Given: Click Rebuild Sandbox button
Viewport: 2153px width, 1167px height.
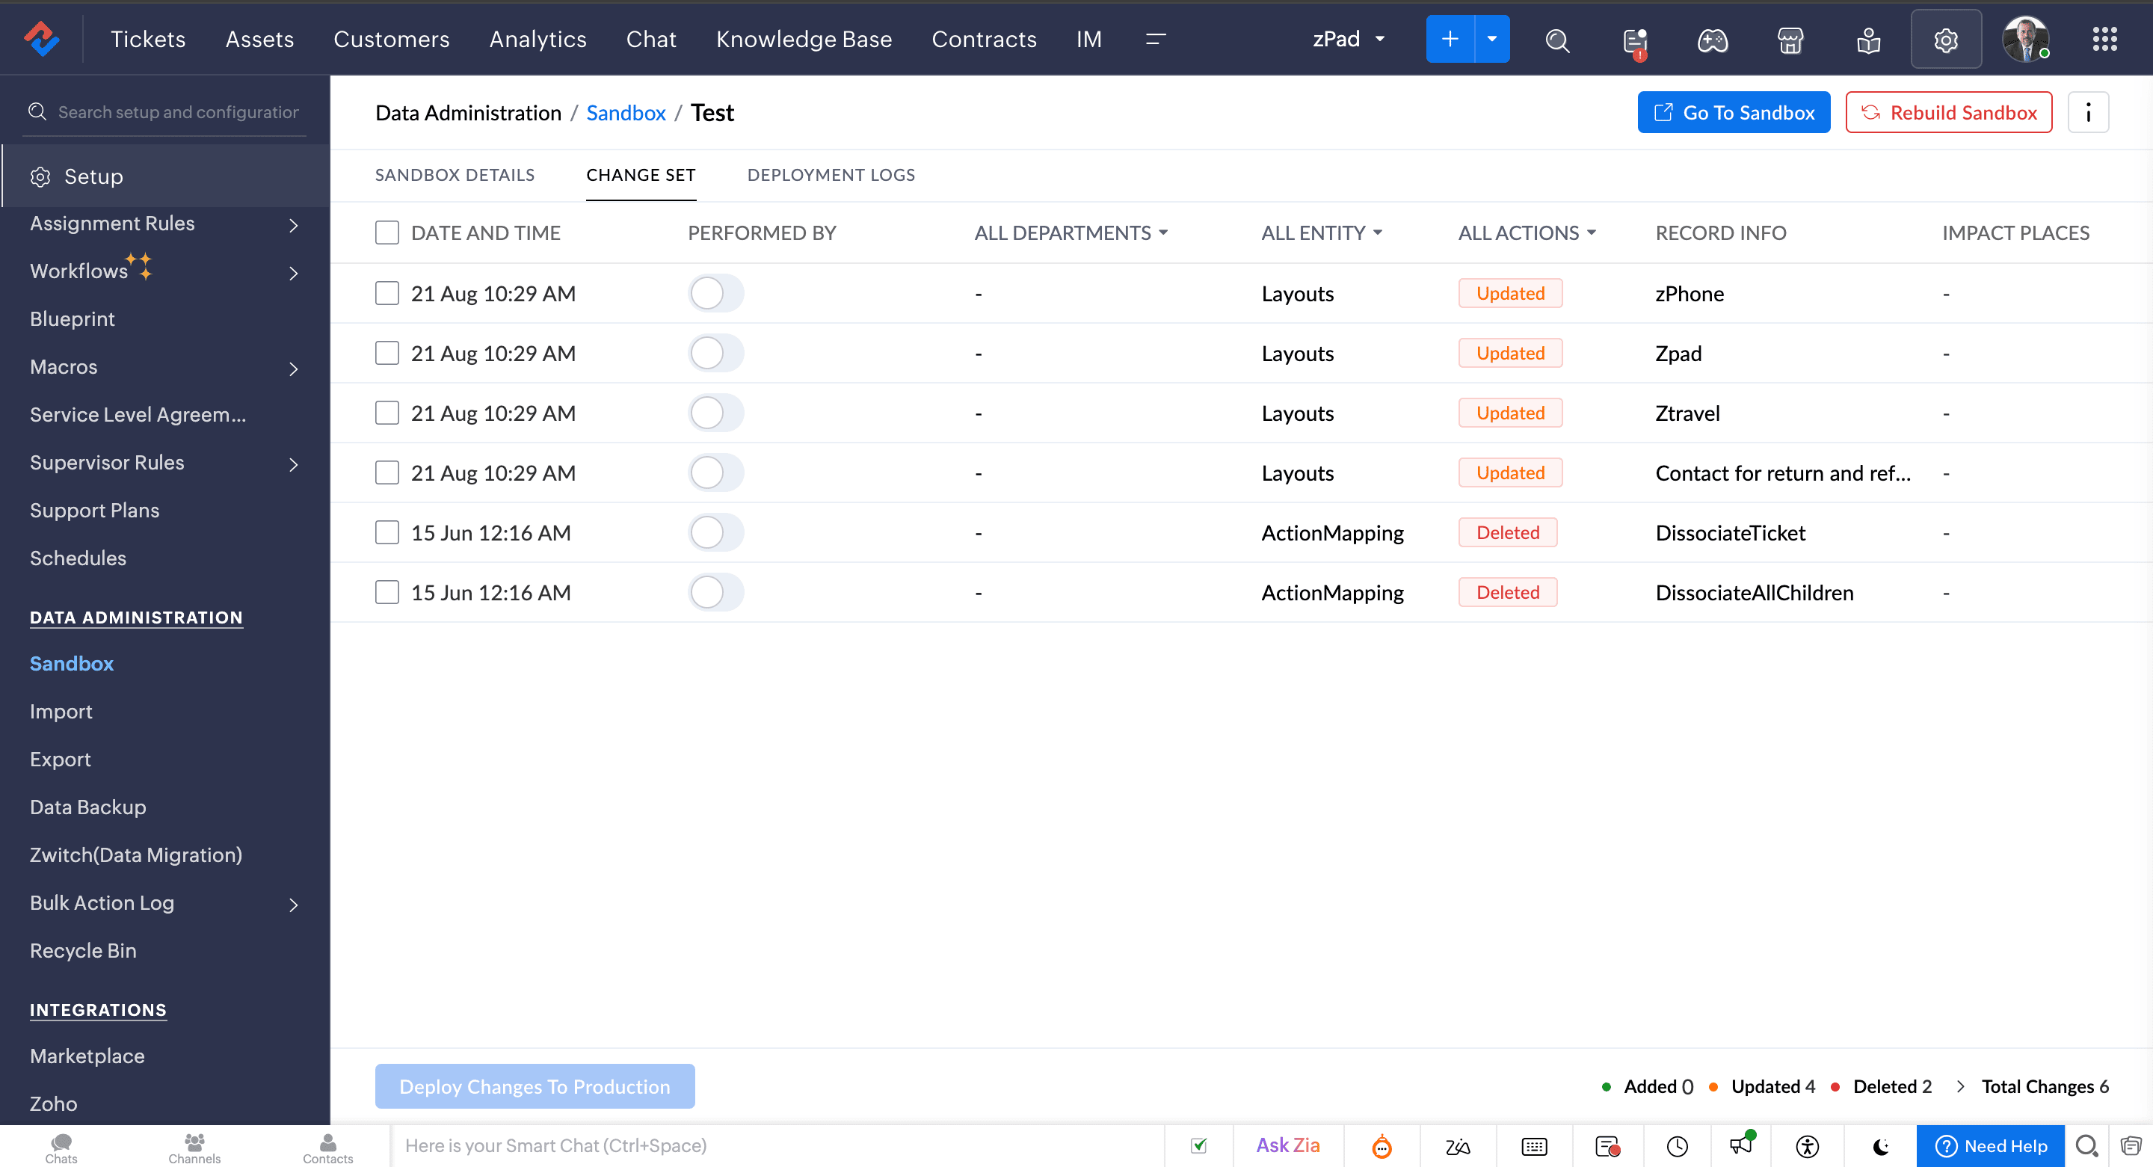Looking at the screenshot, I should point(1948,112).
